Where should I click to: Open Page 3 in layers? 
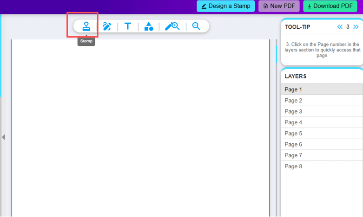(x=322, y=111)
